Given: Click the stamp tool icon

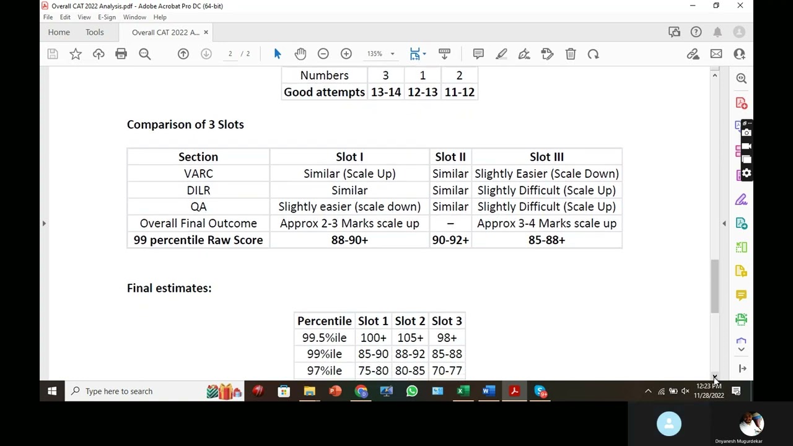Looking at the screenshot, I should click(x=547, y=54).
